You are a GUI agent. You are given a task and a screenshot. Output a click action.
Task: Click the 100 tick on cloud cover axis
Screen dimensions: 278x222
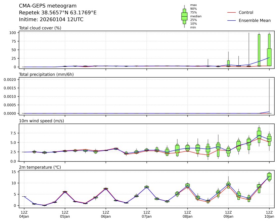tap(13, 33)
